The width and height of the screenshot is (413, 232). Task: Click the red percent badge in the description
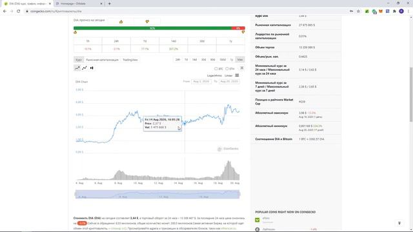pos(82,223)
